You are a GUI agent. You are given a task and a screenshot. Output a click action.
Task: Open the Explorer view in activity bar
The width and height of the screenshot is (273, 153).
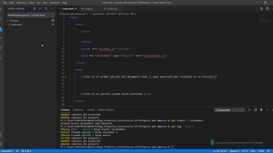pyautogui.click(x=1, y=9)
